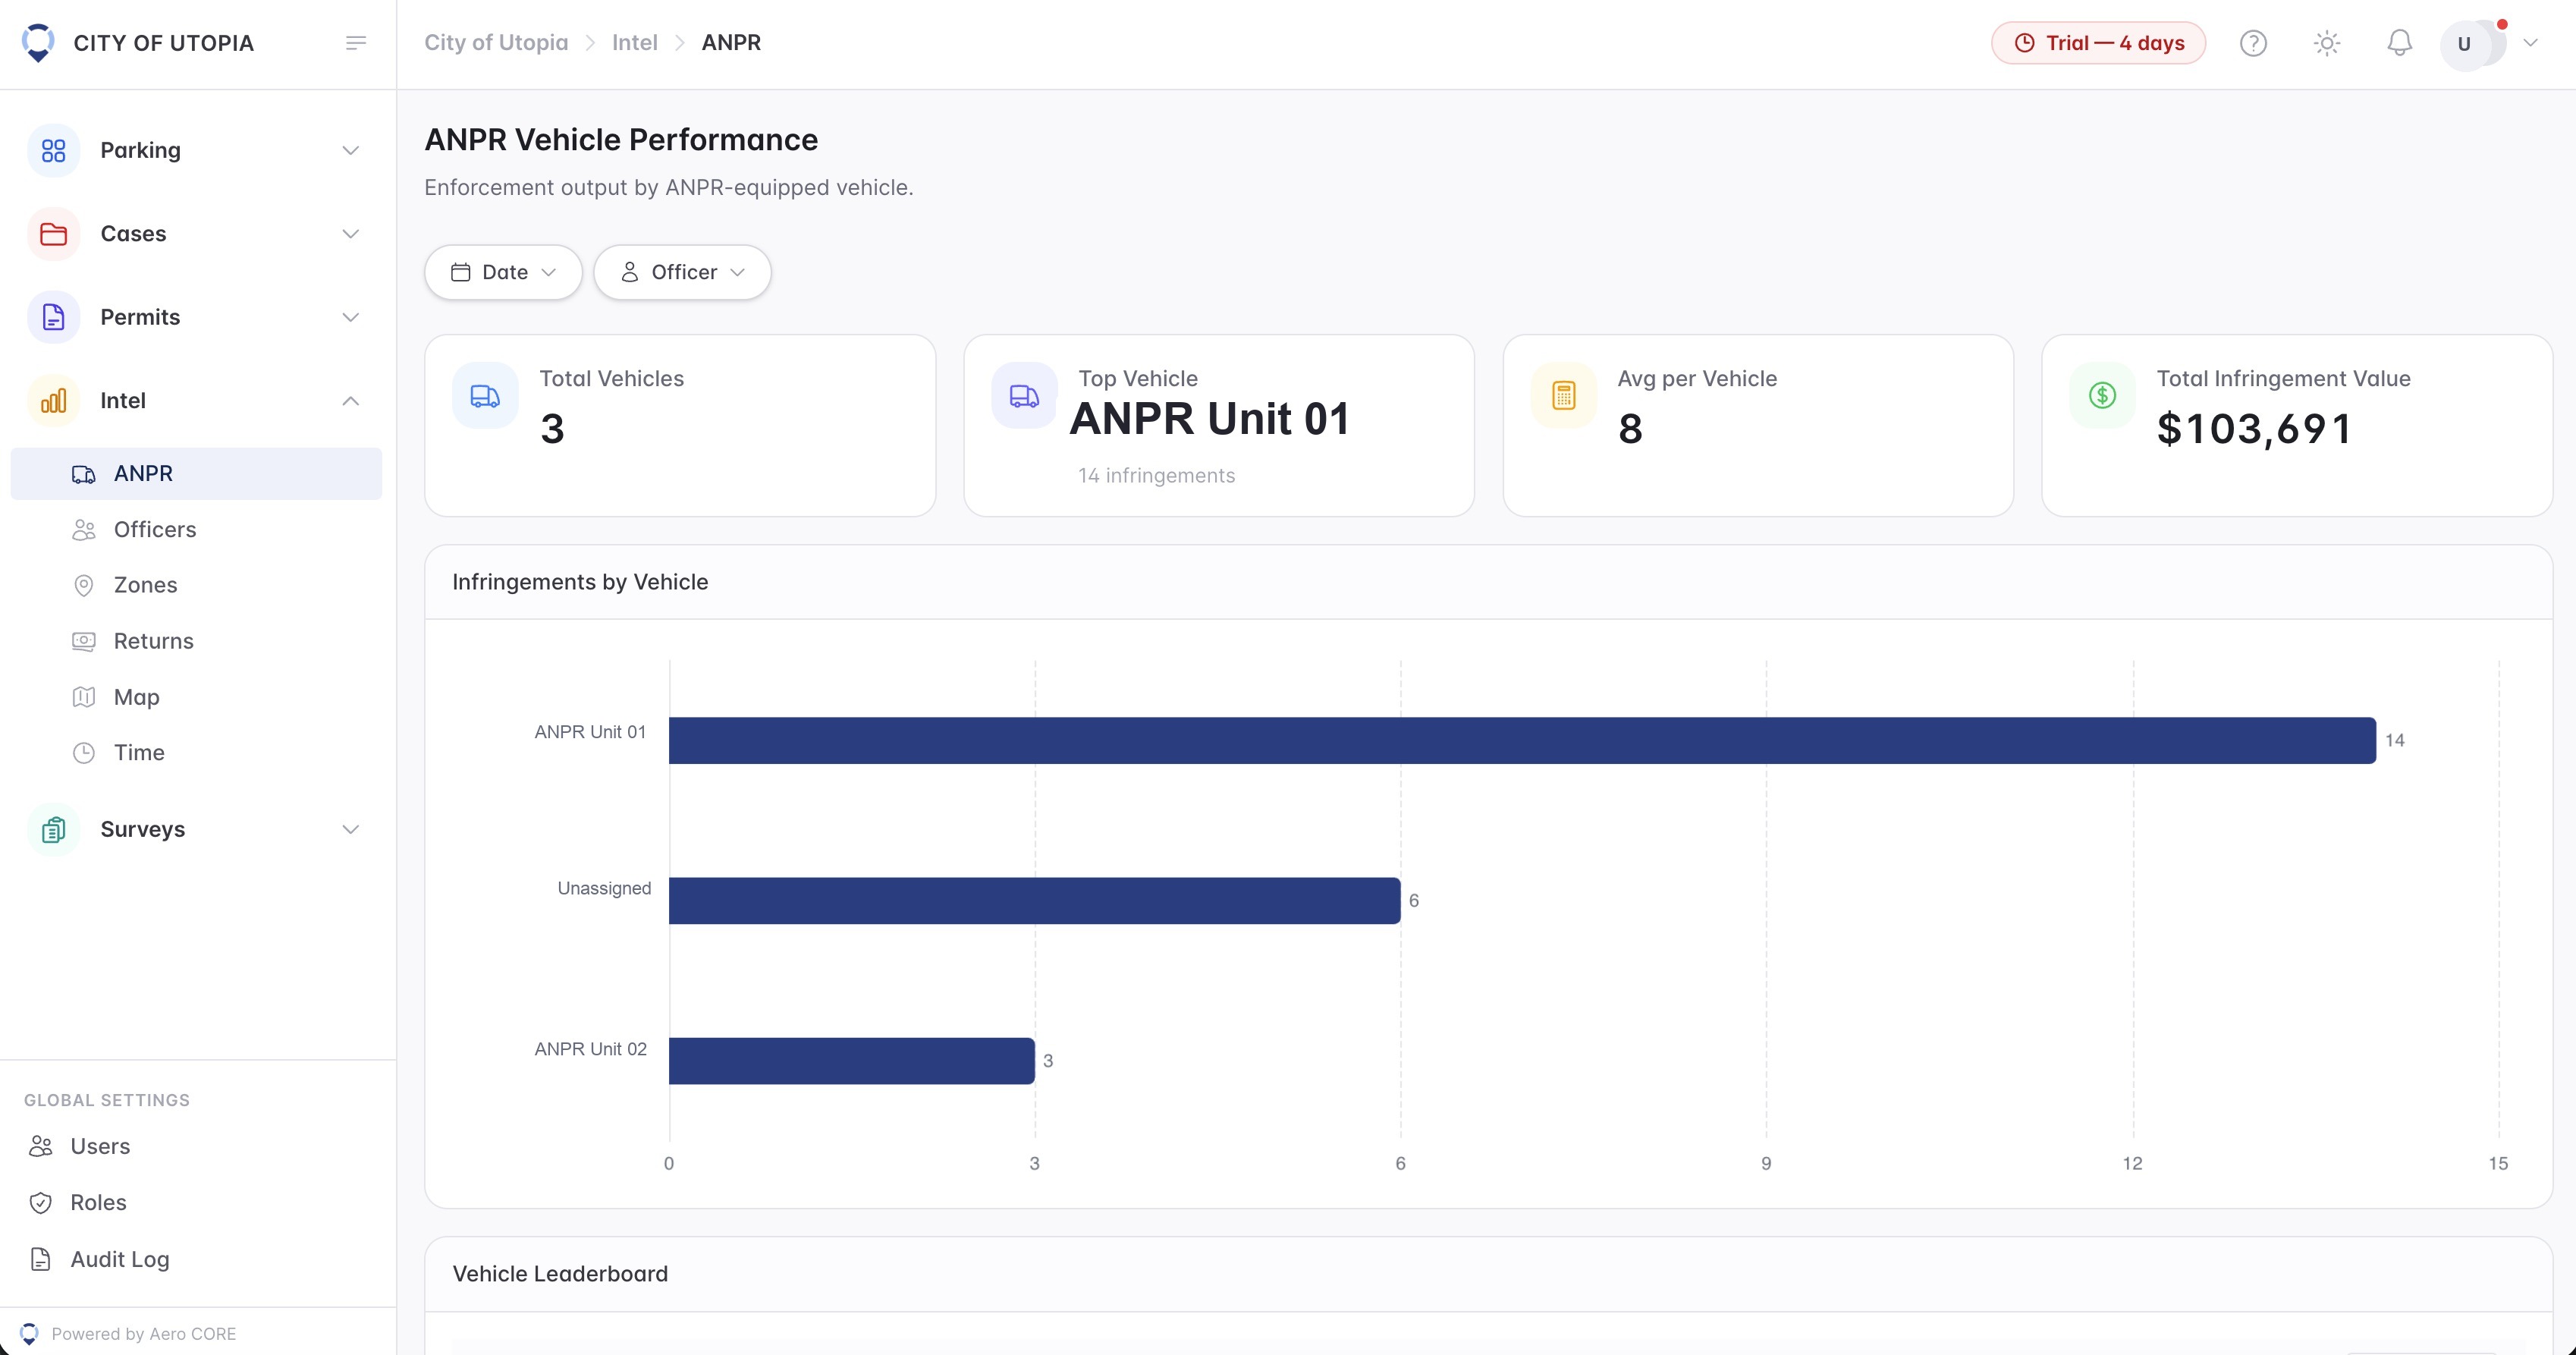2576x1355 pixels.
Task: Click the ANPR Unit 02 axis label
Action: coord(590,1049)
